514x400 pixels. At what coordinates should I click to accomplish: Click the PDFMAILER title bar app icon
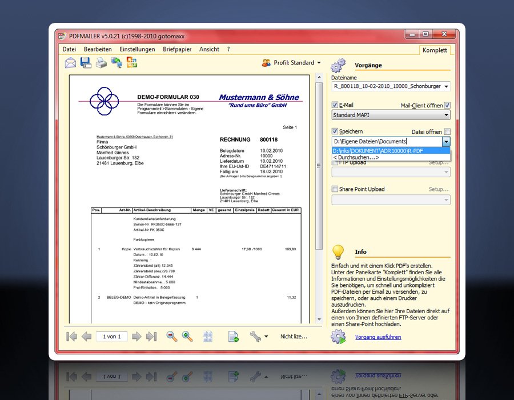[62, 36]
